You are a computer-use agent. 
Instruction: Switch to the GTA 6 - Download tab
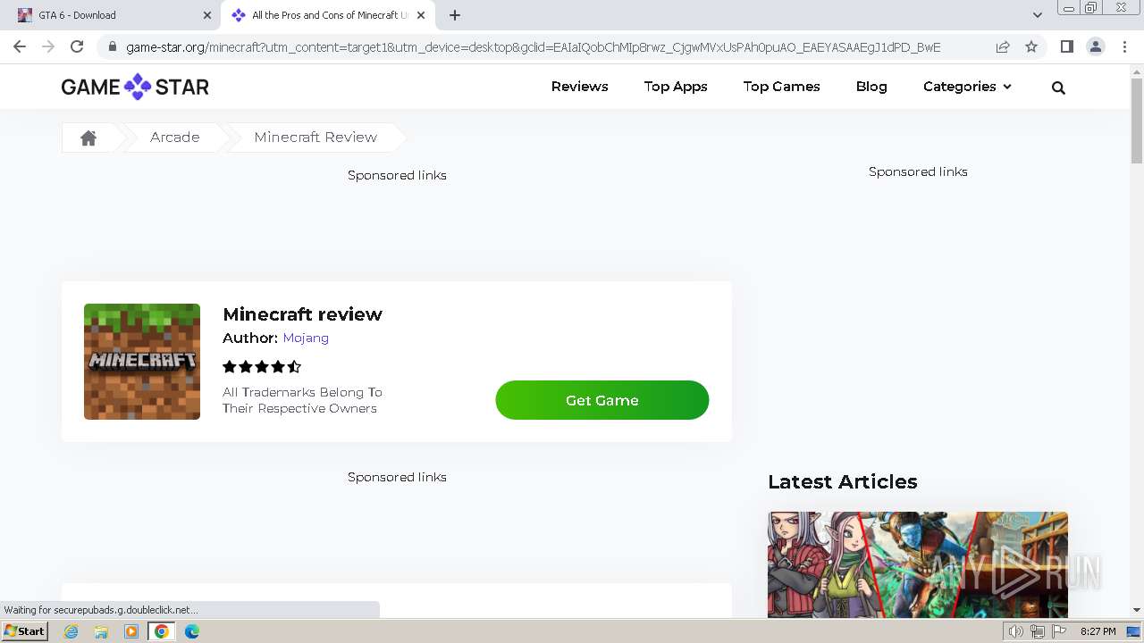pyautogui.click(x=110, y=15)
